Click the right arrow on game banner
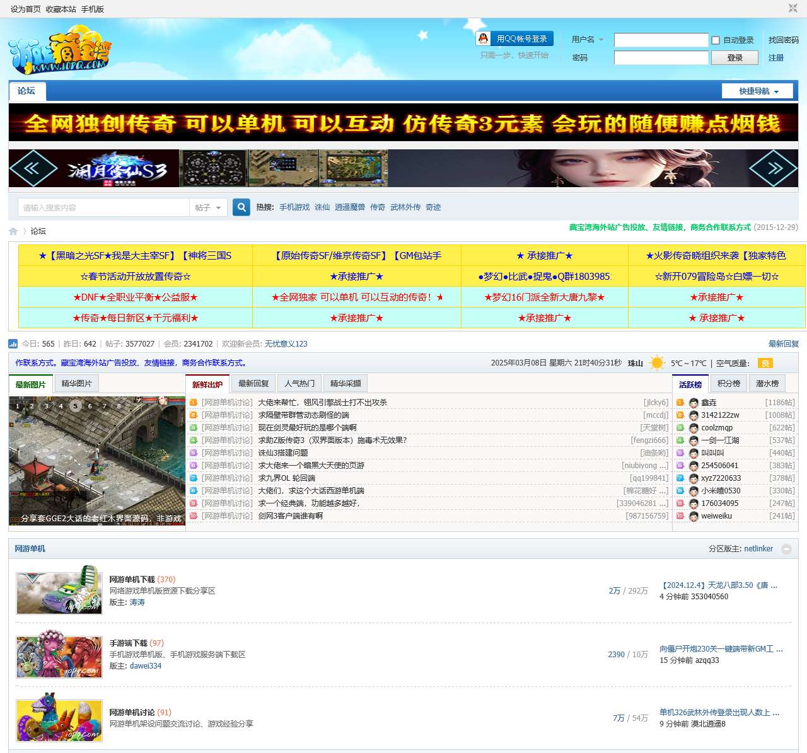Screen dimensions: 807x753 coord(774,168)
